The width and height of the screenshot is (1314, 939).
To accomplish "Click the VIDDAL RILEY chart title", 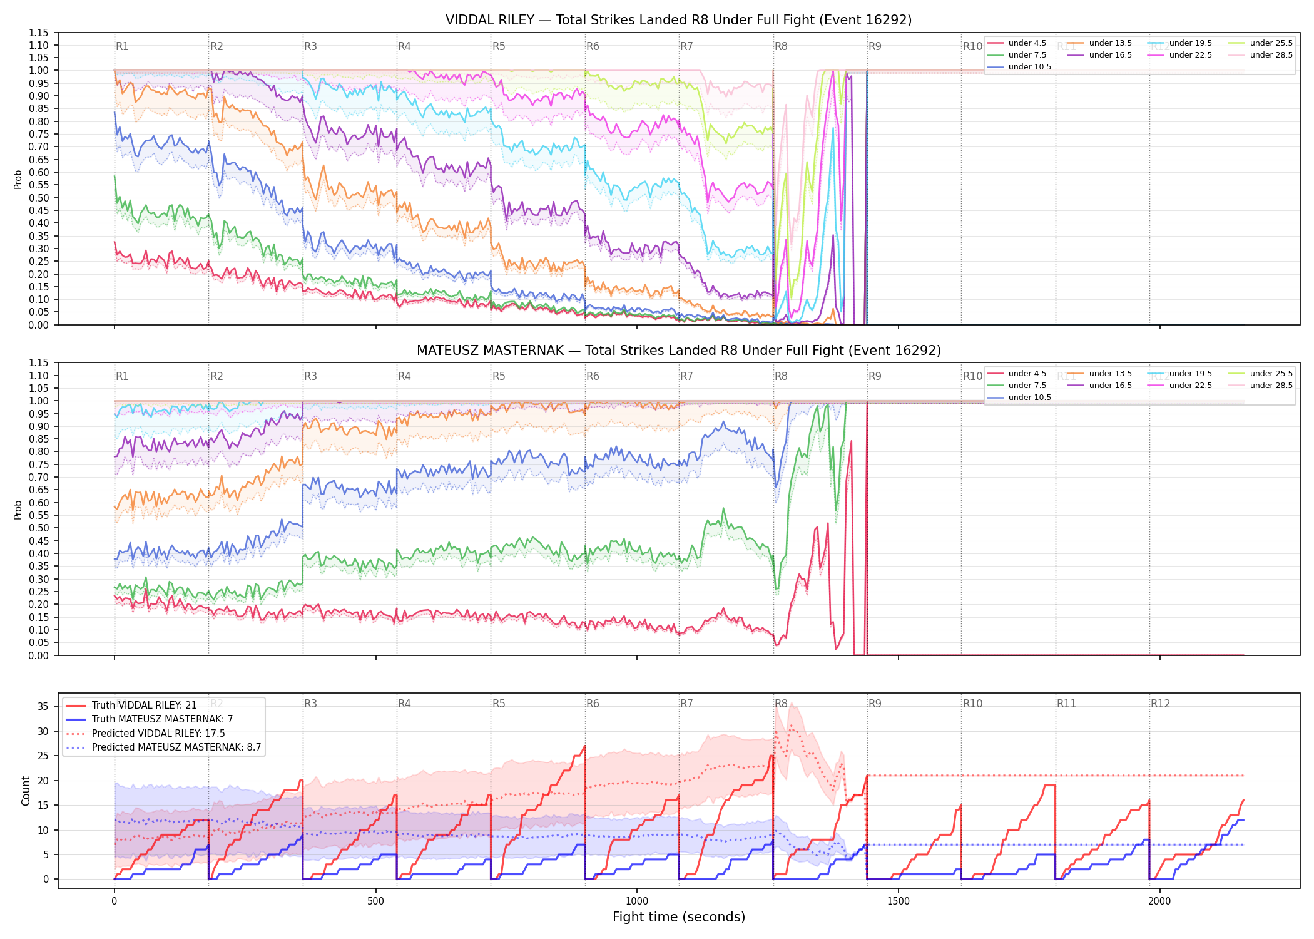I will pos(678,20).
